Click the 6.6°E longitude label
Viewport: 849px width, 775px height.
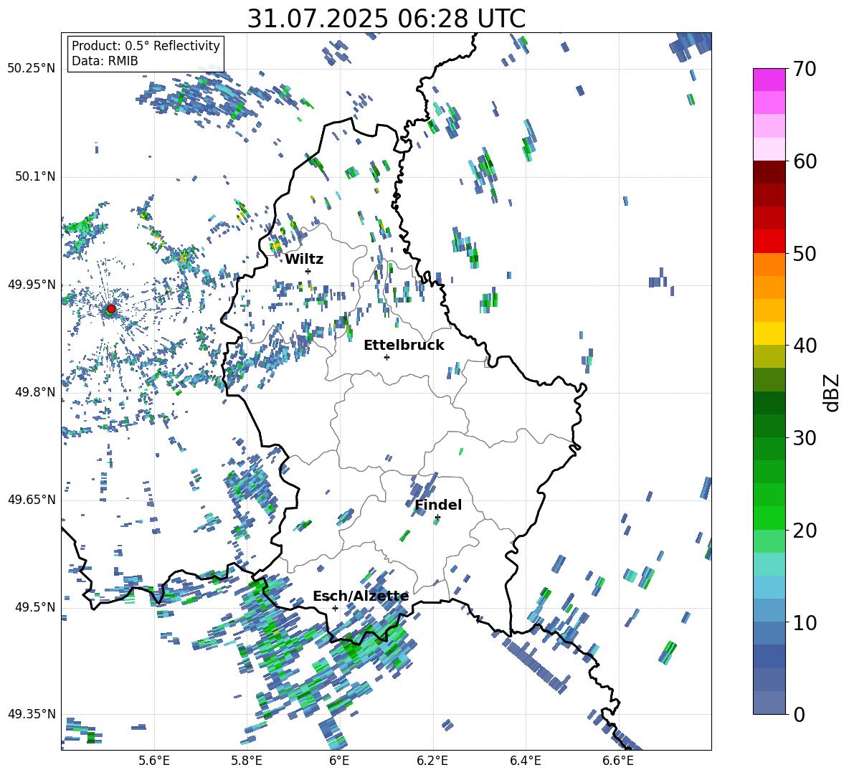(618, 761)
